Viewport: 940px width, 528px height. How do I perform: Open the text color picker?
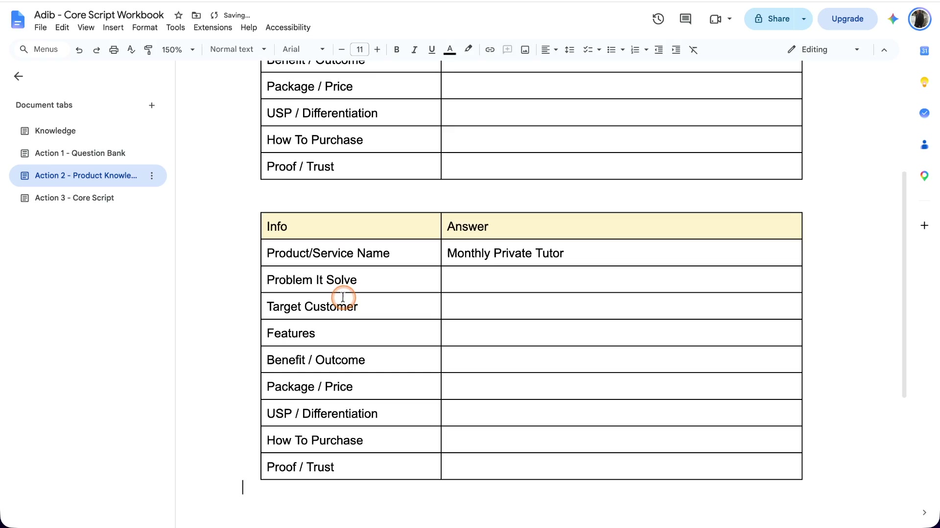pos(449,49)
